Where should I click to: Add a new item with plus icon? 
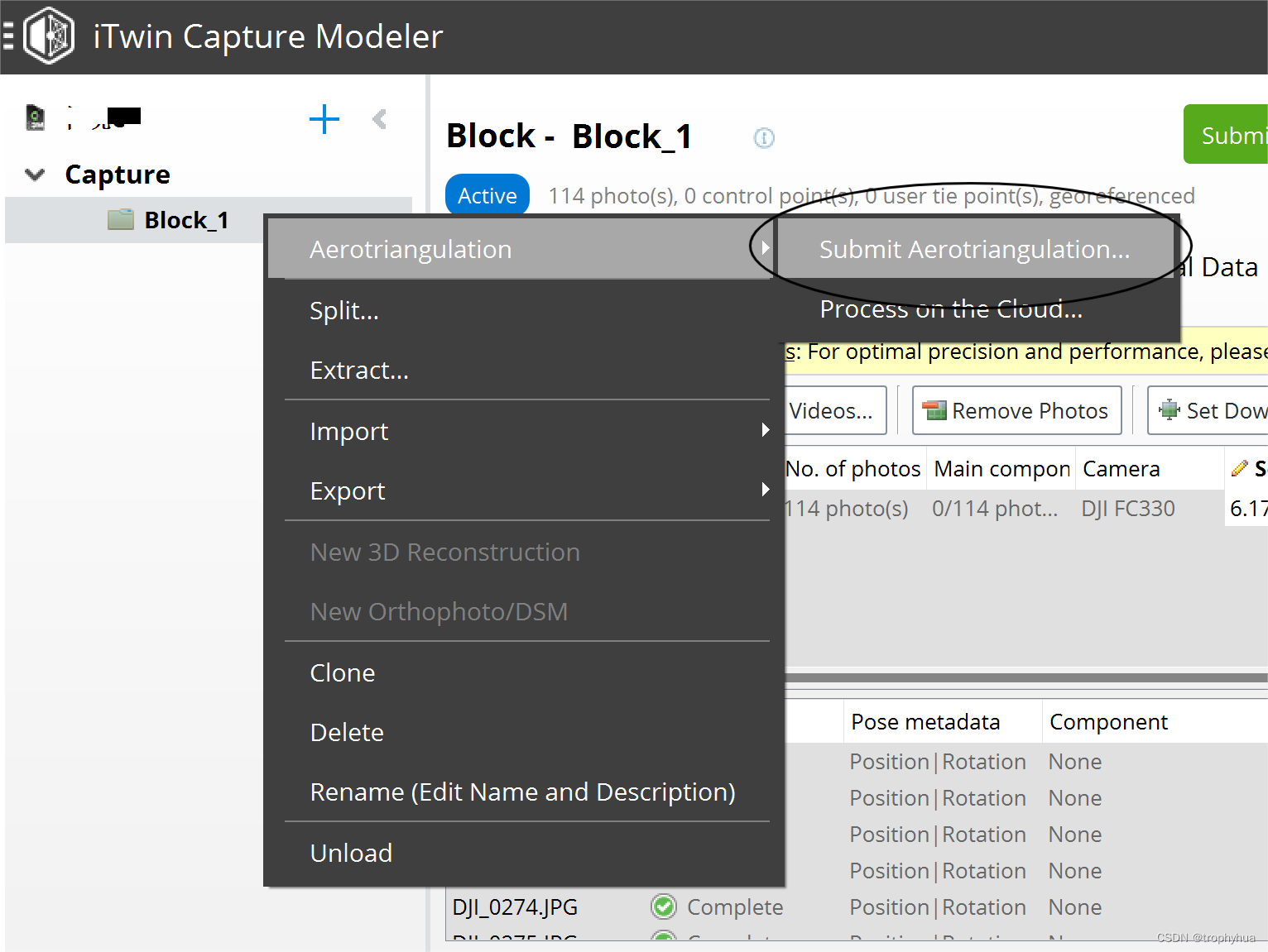324,119
